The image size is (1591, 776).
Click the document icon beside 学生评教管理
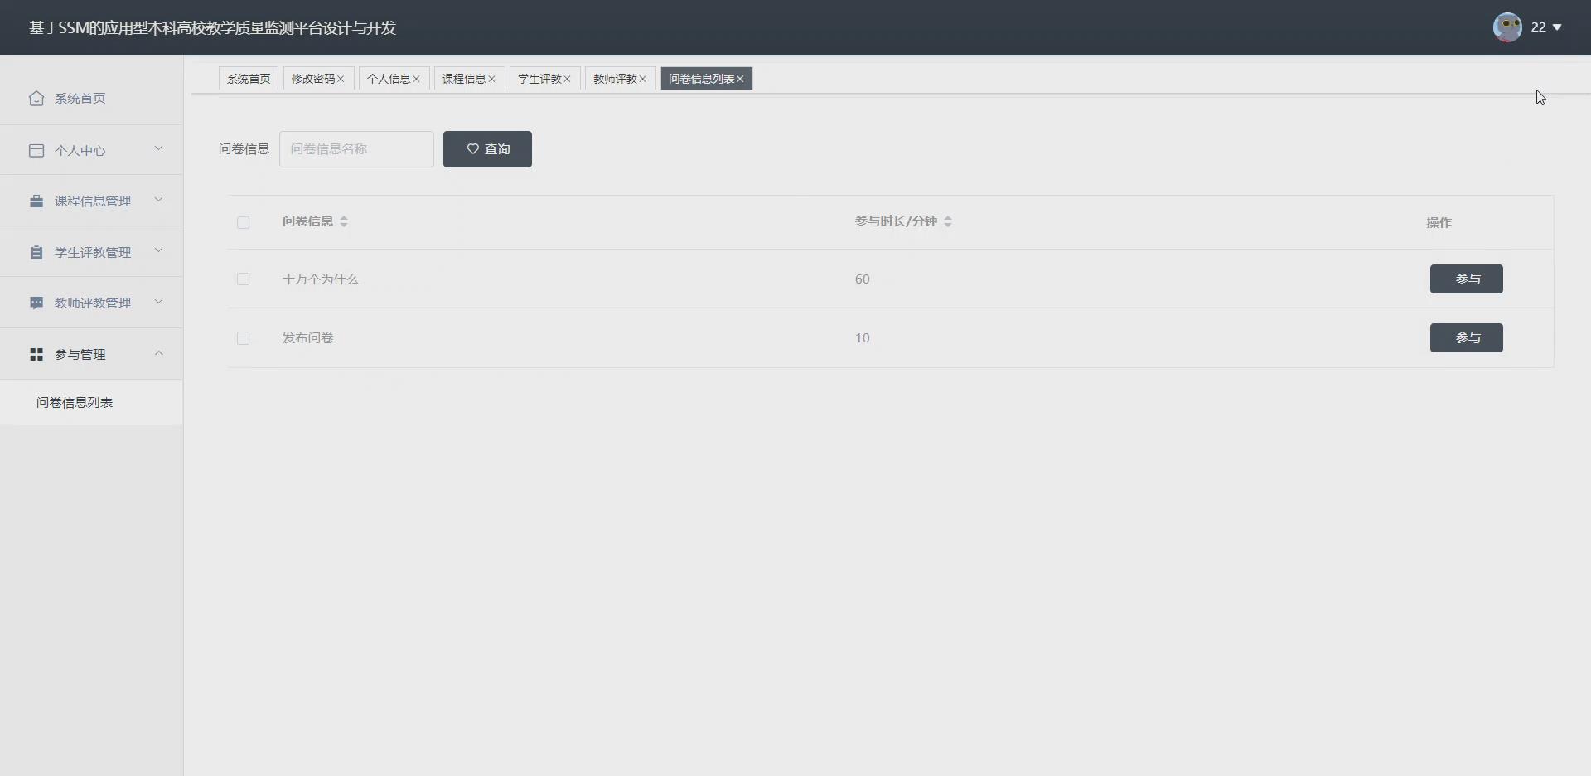[x=36, y=252]
